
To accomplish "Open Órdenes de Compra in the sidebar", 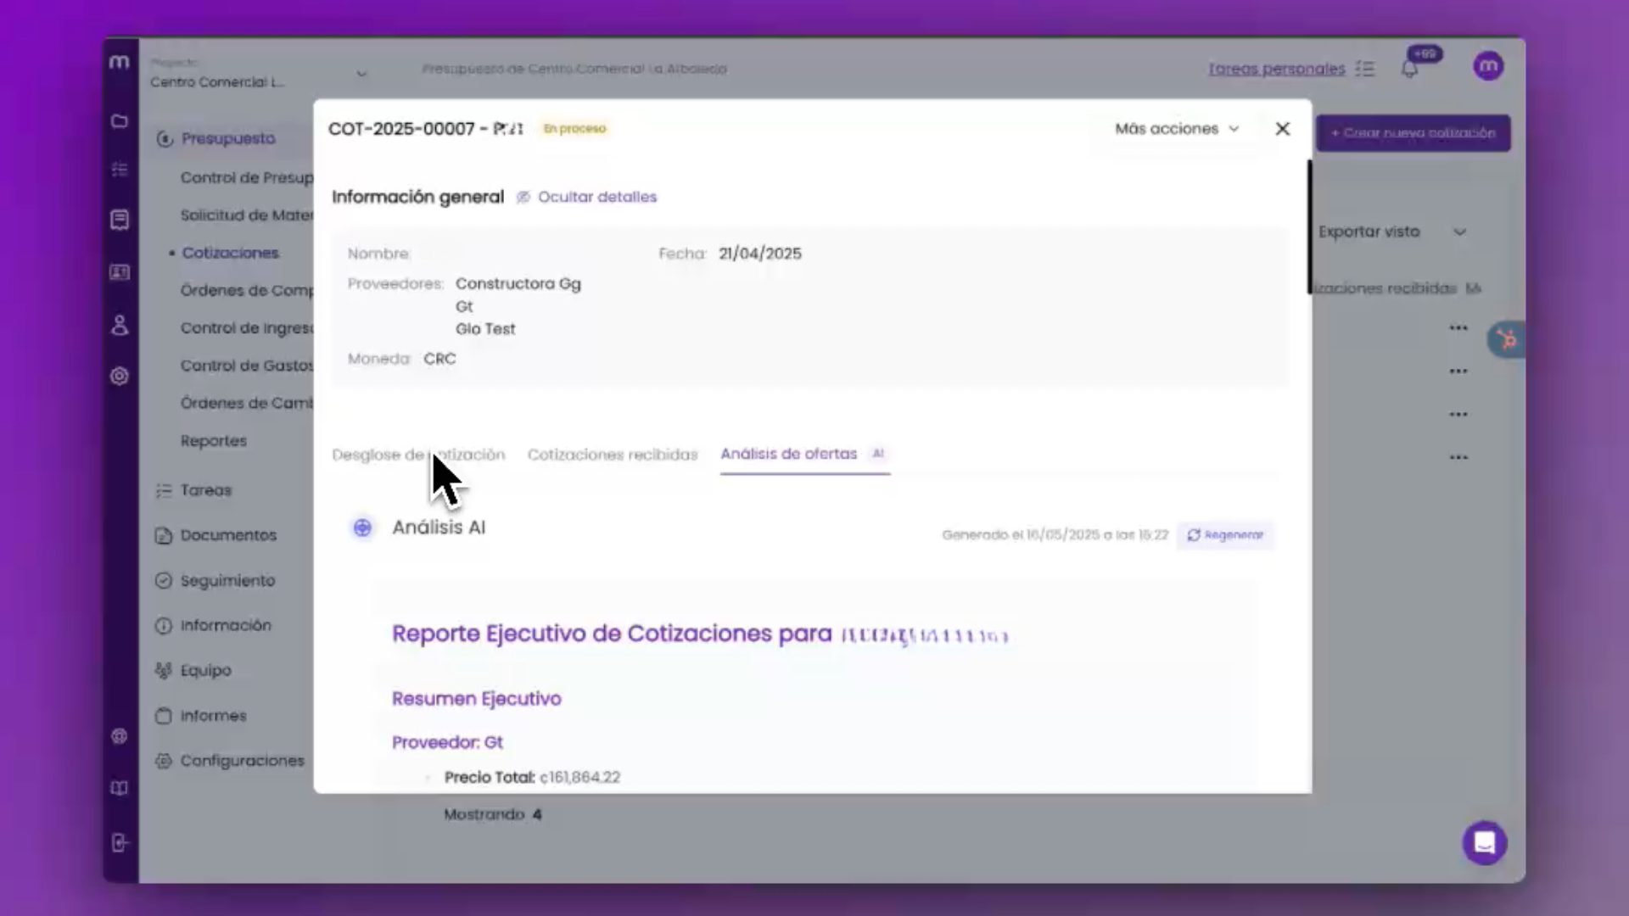I will pyautogui.click(x=246, y=290).
